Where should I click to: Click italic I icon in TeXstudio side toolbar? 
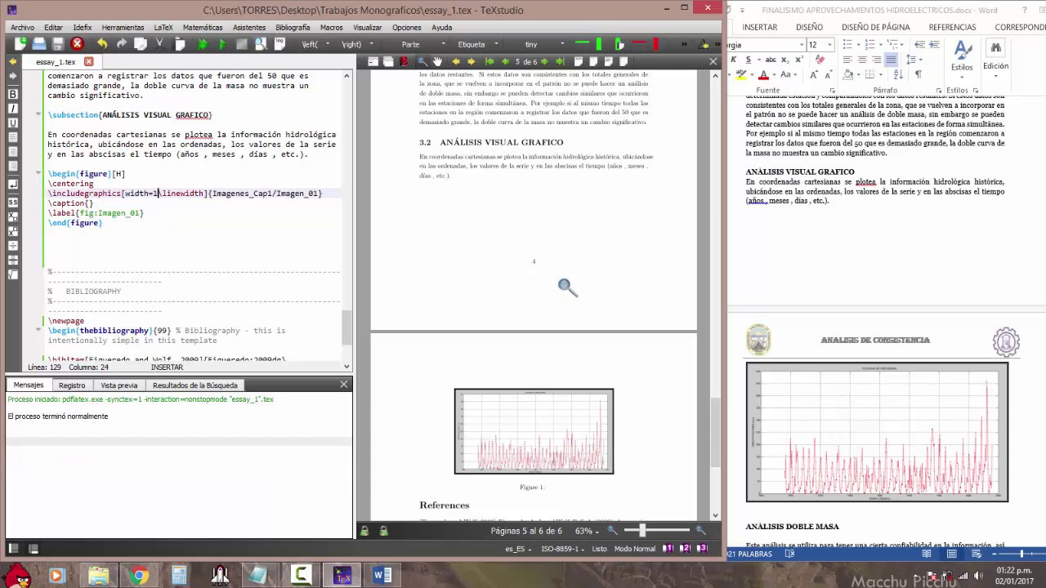[x=13, y=109]
